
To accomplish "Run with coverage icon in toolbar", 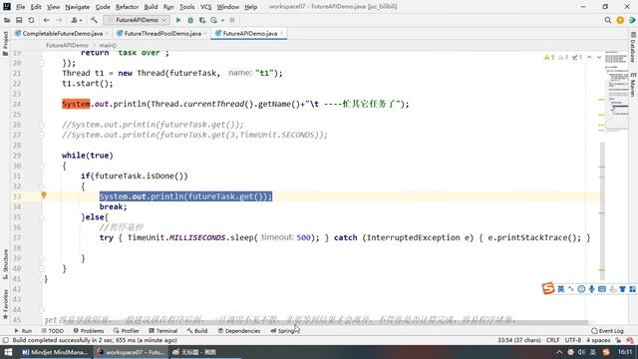I will coord(202,20).
